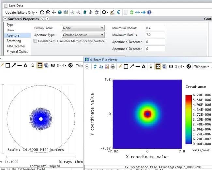Open the 3 x 4 dropdown in Footprint Diagram toolbar
Viewport: 212px width, 170px height.
click(62, 66)
